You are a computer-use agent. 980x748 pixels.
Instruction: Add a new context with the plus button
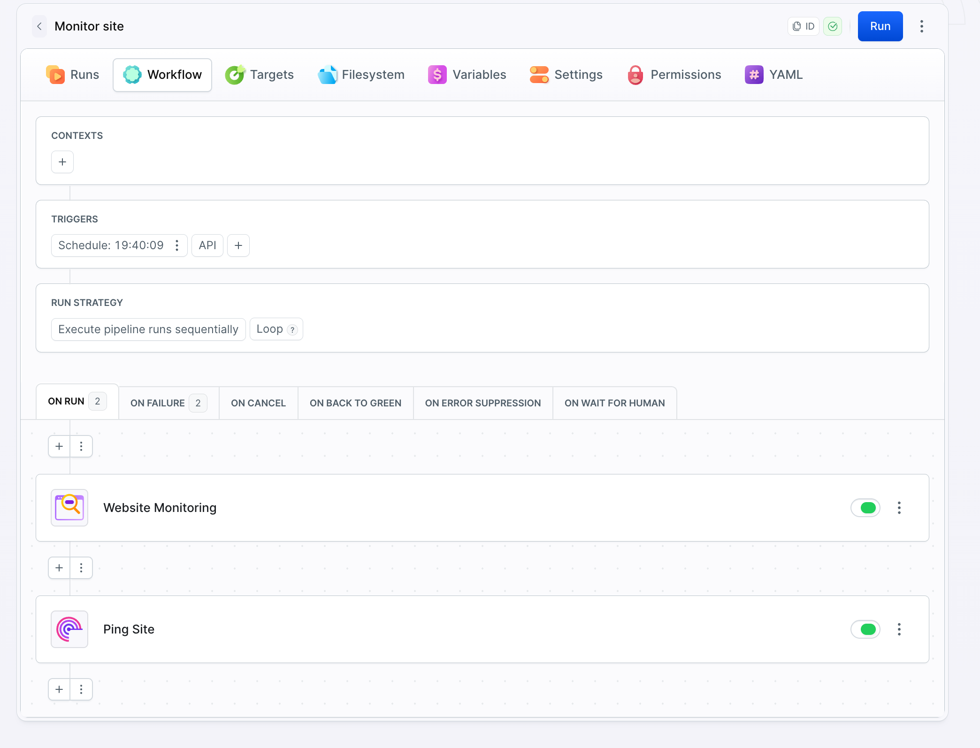pos(62,162)
